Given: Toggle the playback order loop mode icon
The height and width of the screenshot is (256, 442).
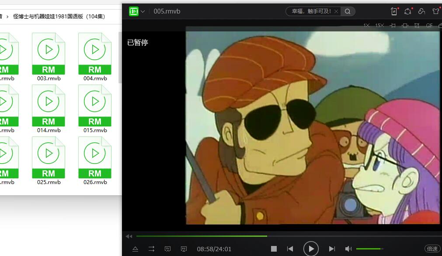Looking at the screenshot, I should click(x=151, y=249).
